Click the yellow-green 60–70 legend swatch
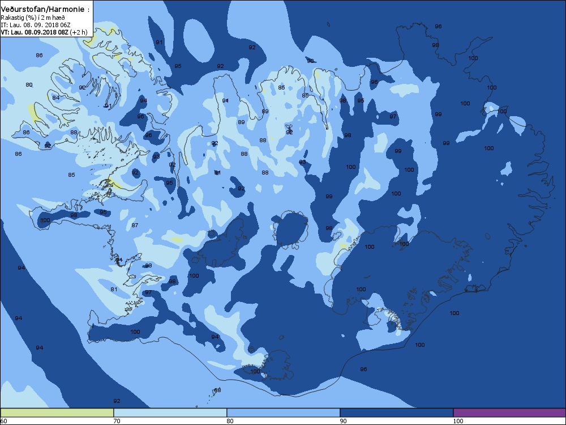The width and height of the screenshot is (566, 425). tap(57, 413)
